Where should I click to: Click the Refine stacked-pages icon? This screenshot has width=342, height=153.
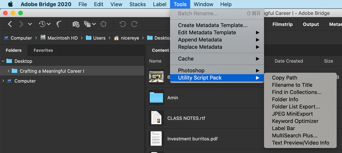[x=87, y=24]
